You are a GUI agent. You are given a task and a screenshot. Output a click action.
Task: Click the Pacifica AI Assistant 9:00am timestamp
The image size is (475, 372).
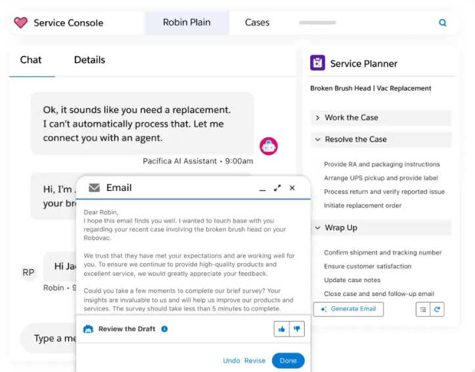point(198,161)
